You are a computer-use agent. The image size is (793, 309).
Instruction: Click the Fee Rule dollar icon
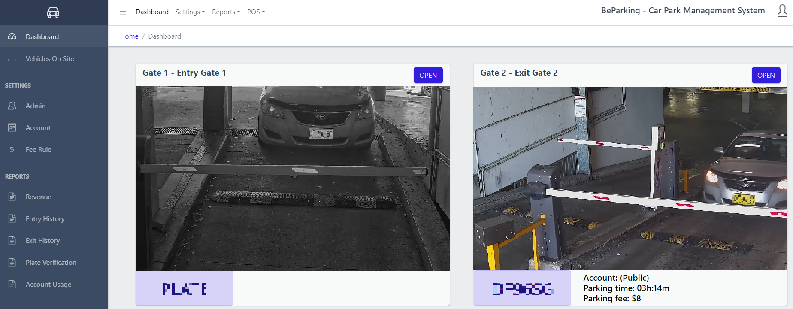(12, 149)
